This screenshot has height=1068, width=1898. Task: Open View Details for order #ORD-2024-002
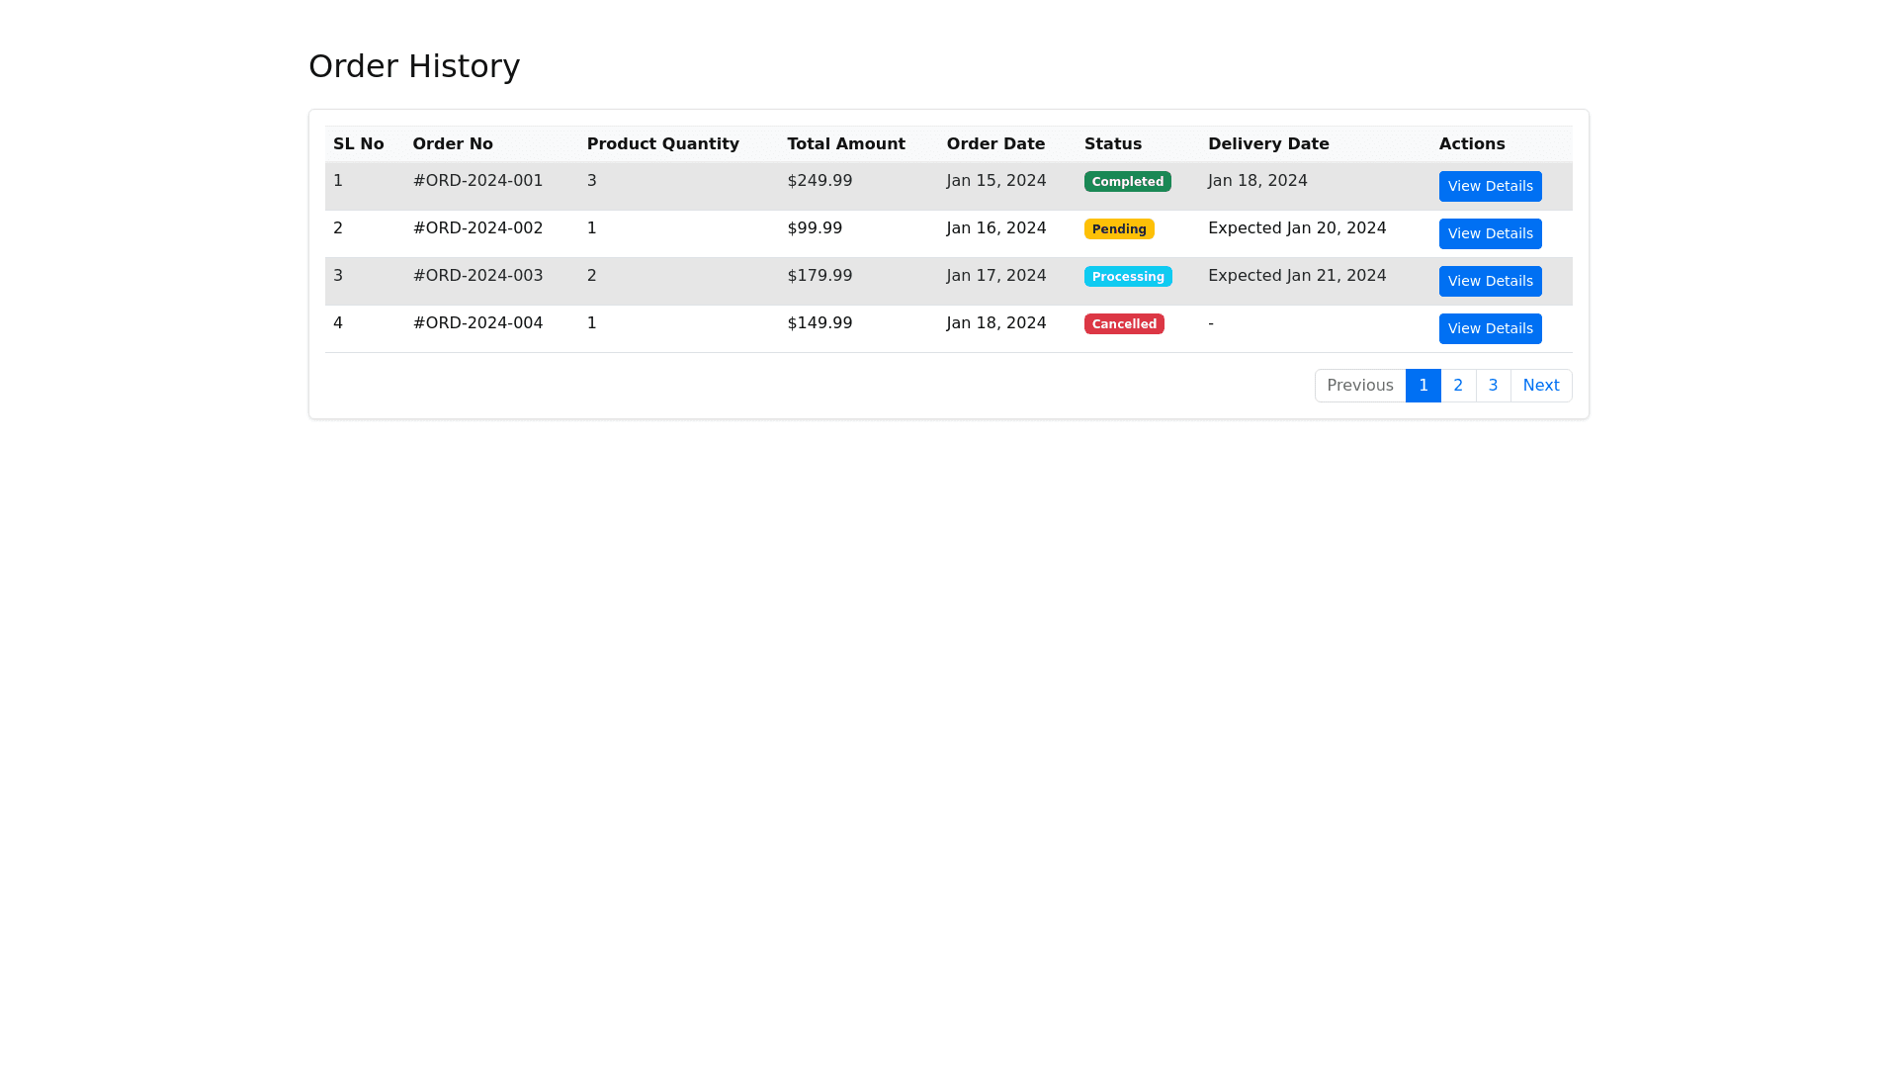click(1490, 233)
